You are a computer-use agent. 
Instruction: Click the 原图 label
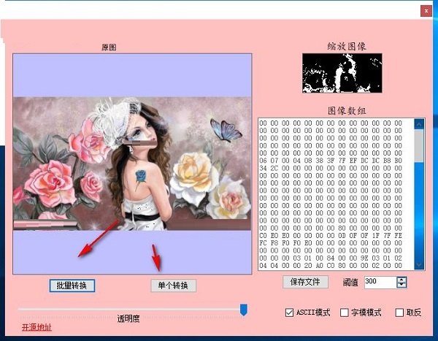[109, 47]
